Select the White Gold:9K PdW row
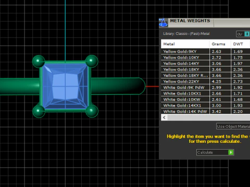The image size is (250, 187). pyautogui.click(x=205, y=87)
